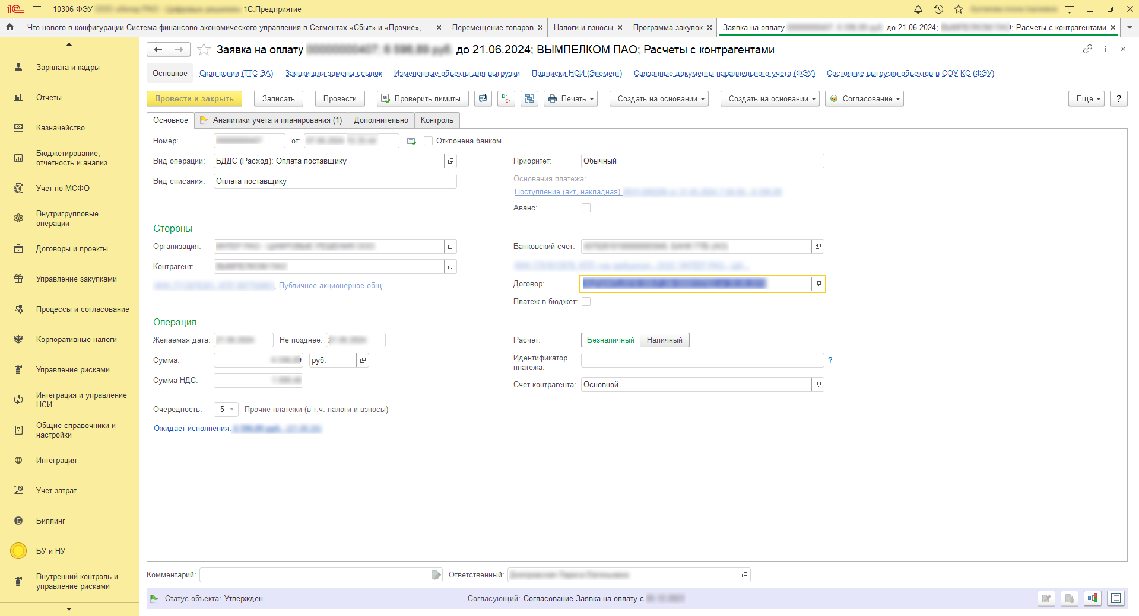Image resolution: width=1139 pixels, height=616 pixels.
Task: Open the Контрагент field's open button
Action: point(450,267)
